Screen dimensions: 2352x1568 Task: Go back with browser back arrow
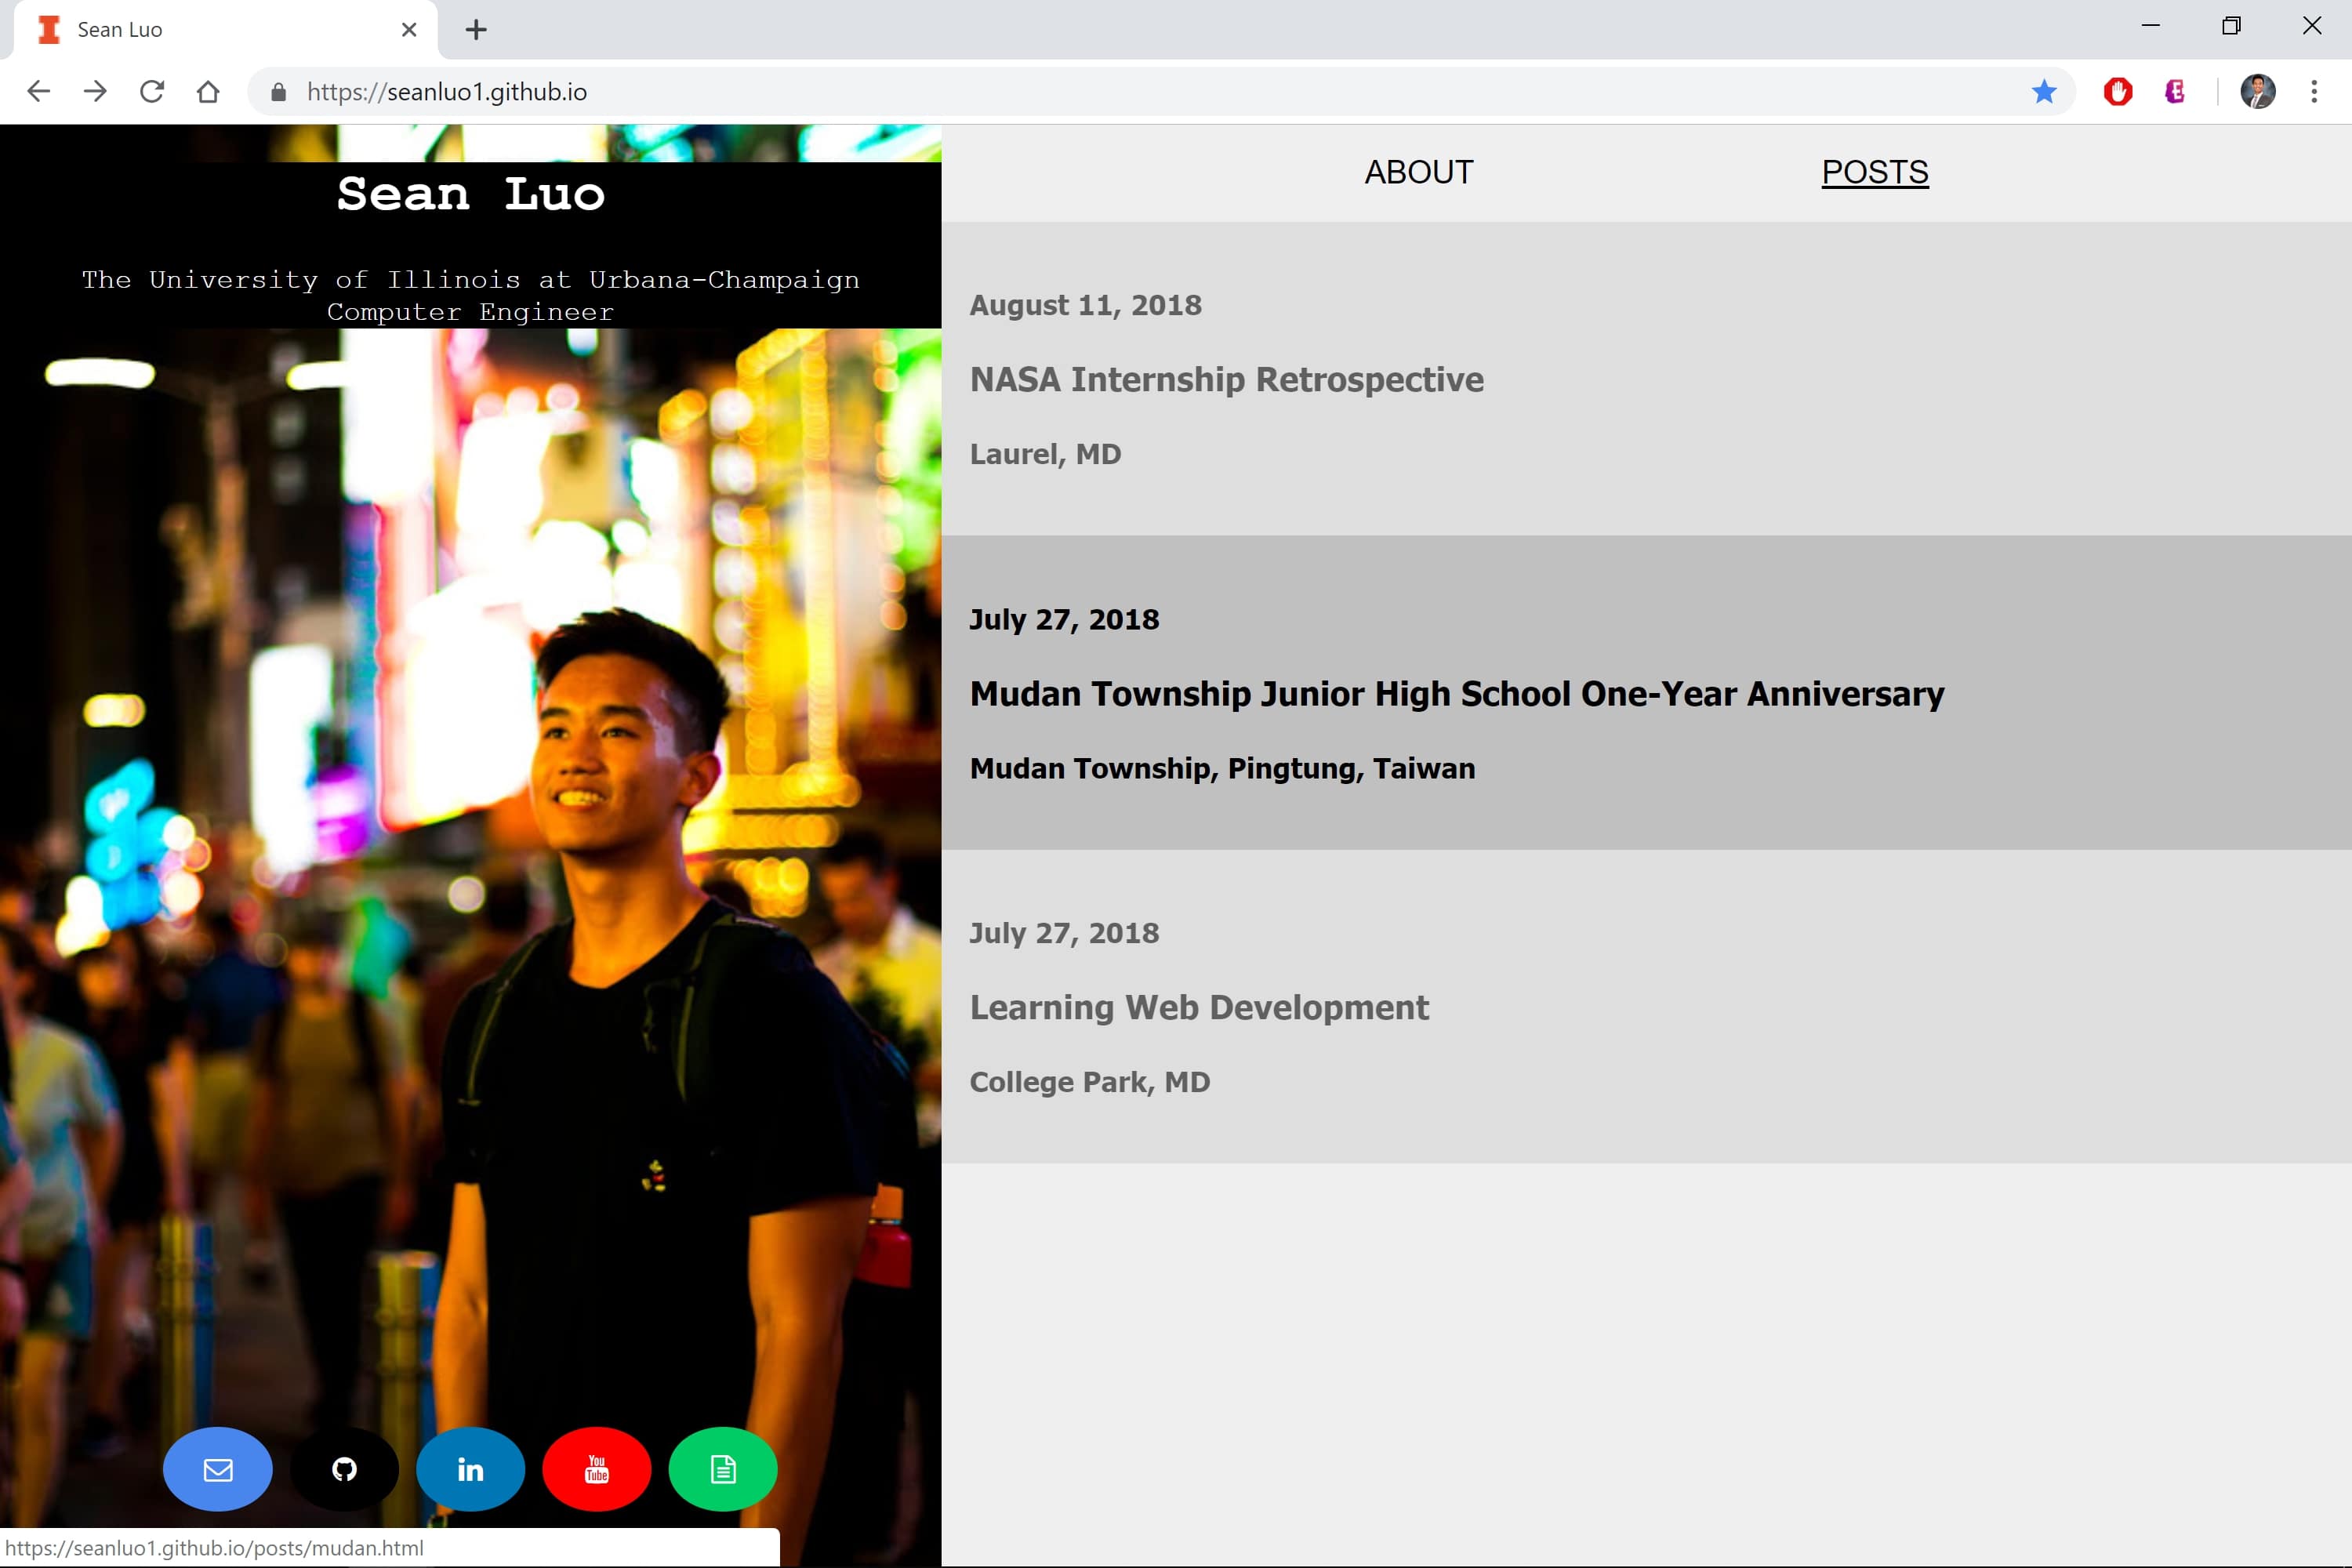point(38,92)
